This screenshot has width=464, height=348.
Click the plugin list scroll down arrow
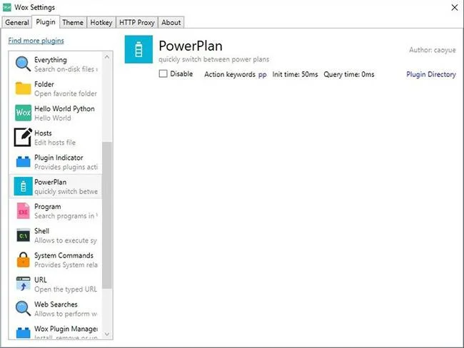(107, 334)
